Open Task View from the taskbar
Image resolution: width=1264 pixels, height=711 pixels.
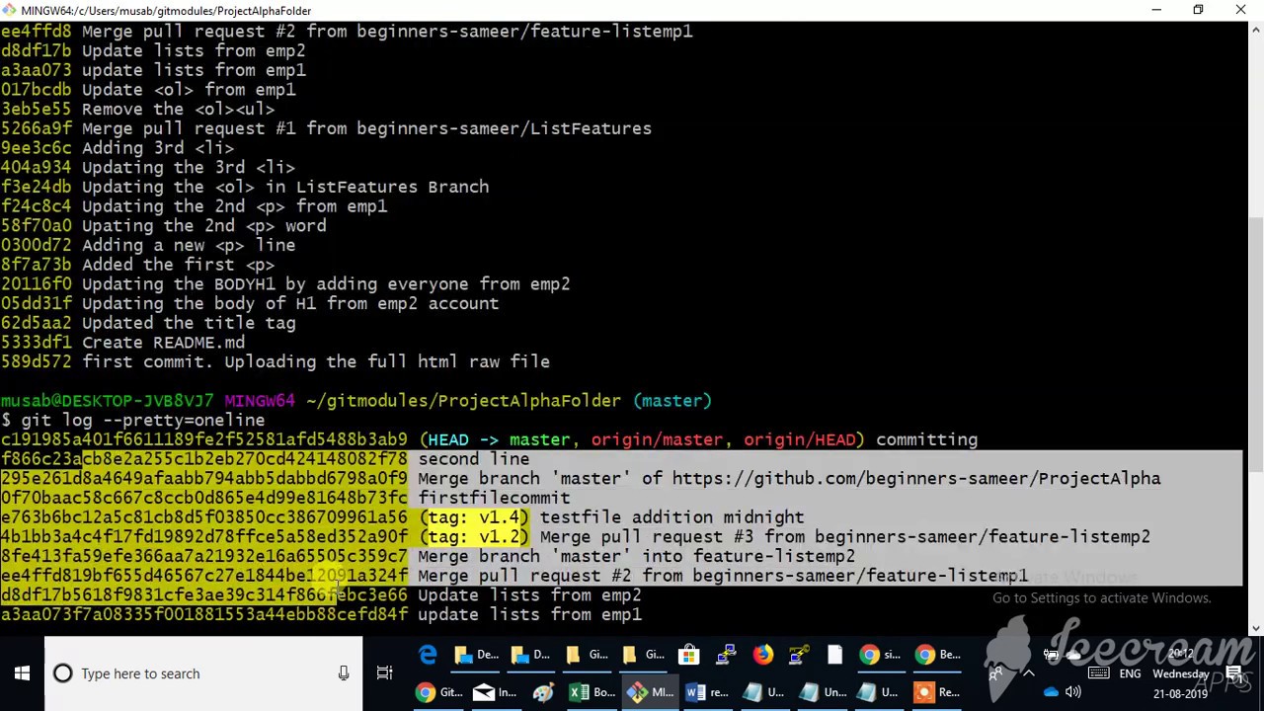pos(384,673)
